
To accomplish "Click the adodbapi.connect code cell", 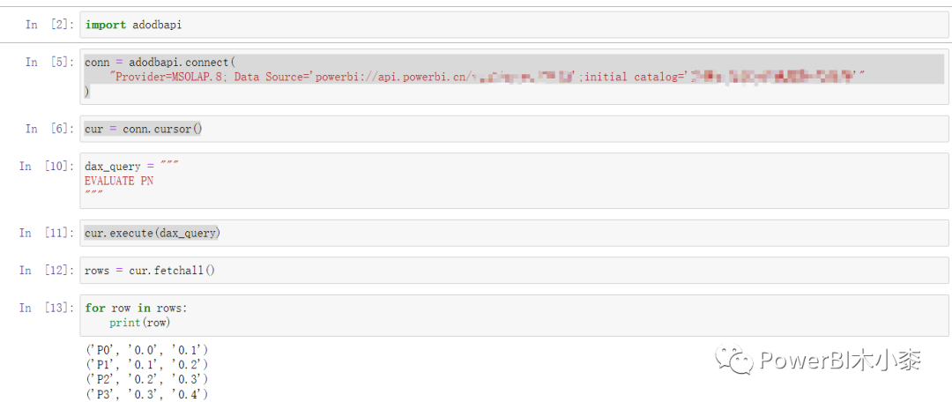I will click(x=514, y=77).
